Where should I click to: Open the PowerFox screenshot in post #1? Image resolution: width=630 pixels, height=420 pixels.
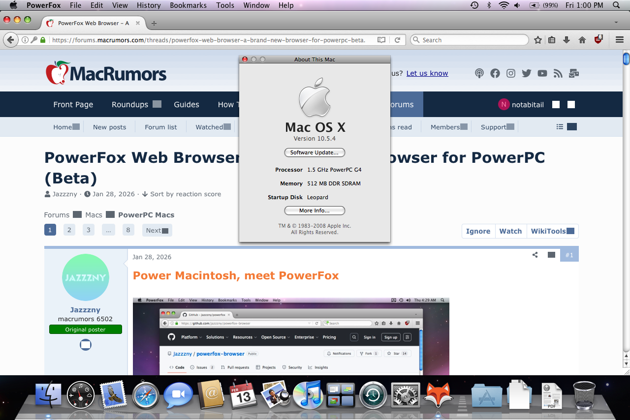point(291,336)
